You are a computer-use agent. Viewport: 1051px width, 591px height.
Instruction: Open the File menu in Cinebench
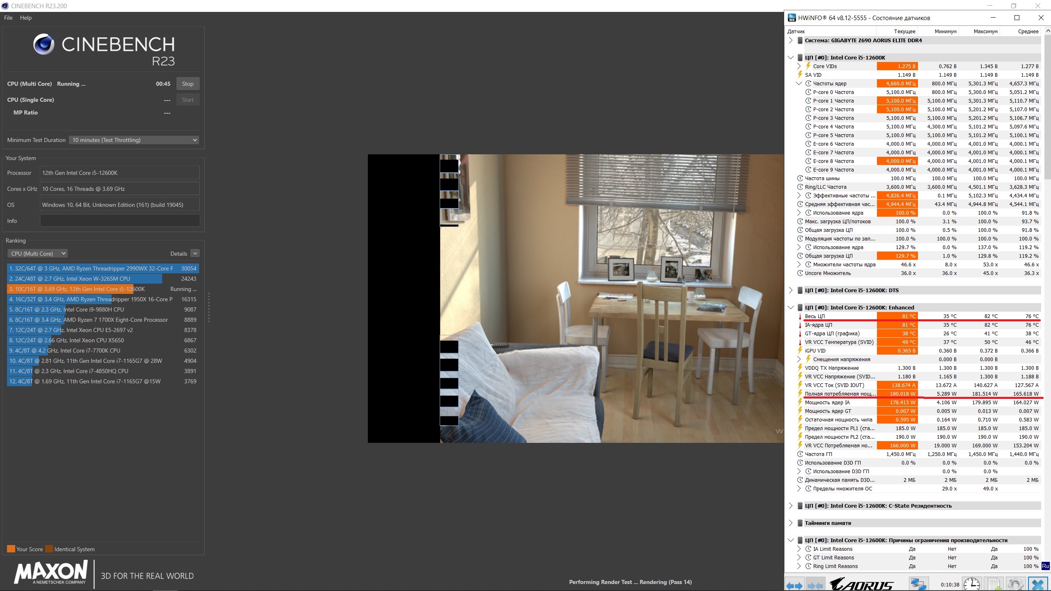click(x=8, y=18)
